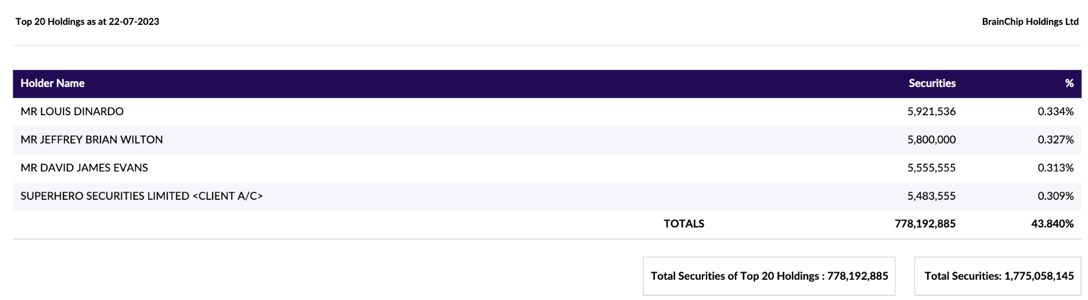1088x300 pixels.
Task: Click the totals securities 778,192,885 cell
Action: [925, 224]
